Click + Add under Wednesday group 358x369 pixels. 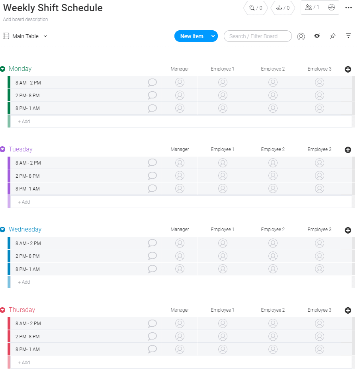pyautogui.click(x=24, y=282)
